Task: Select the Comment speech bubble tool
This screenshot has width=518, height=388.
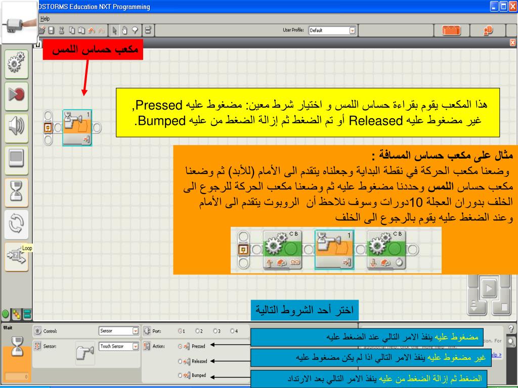Action: pyautogui.click(x=135, y=31)
